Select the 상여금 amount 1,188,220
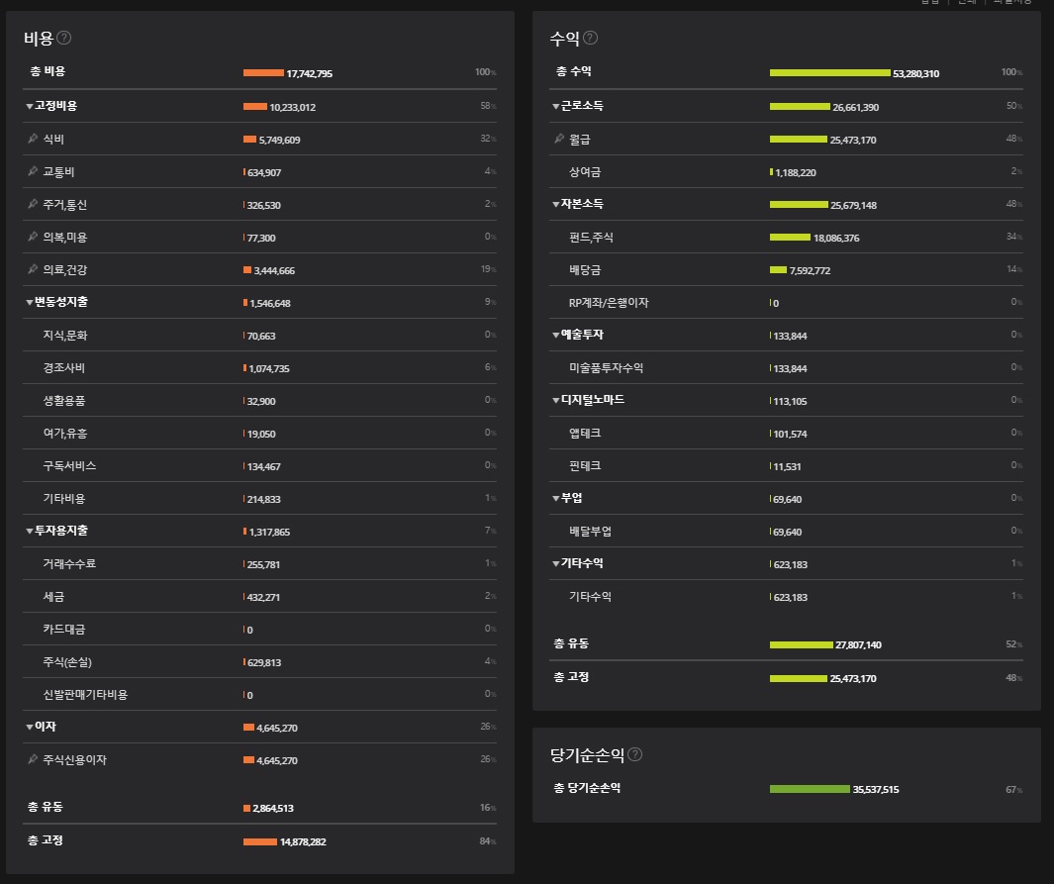Image resolution: width=1054 pixels, height=884 pixels. click(x=796, y=173)
